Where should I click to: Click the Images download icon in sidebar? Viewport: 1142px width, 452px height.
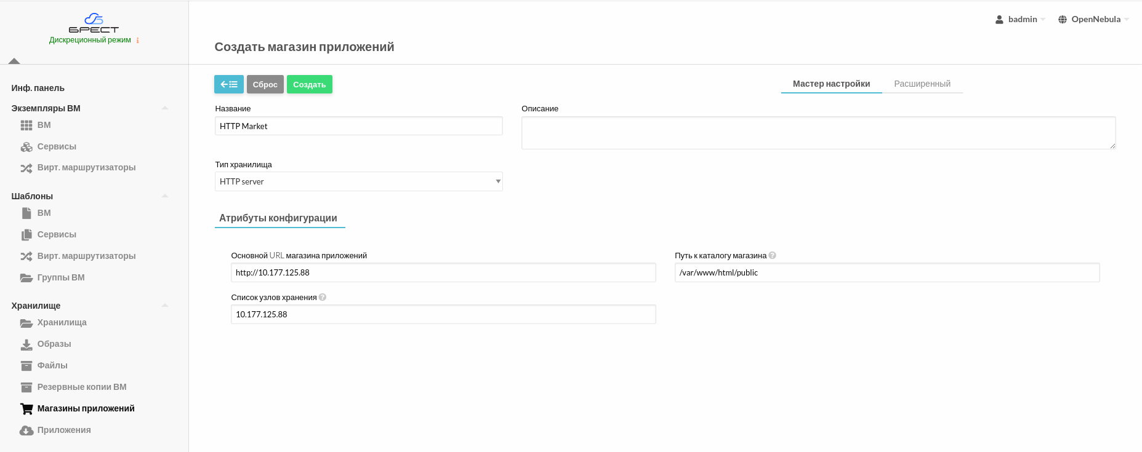click(26, 344)
